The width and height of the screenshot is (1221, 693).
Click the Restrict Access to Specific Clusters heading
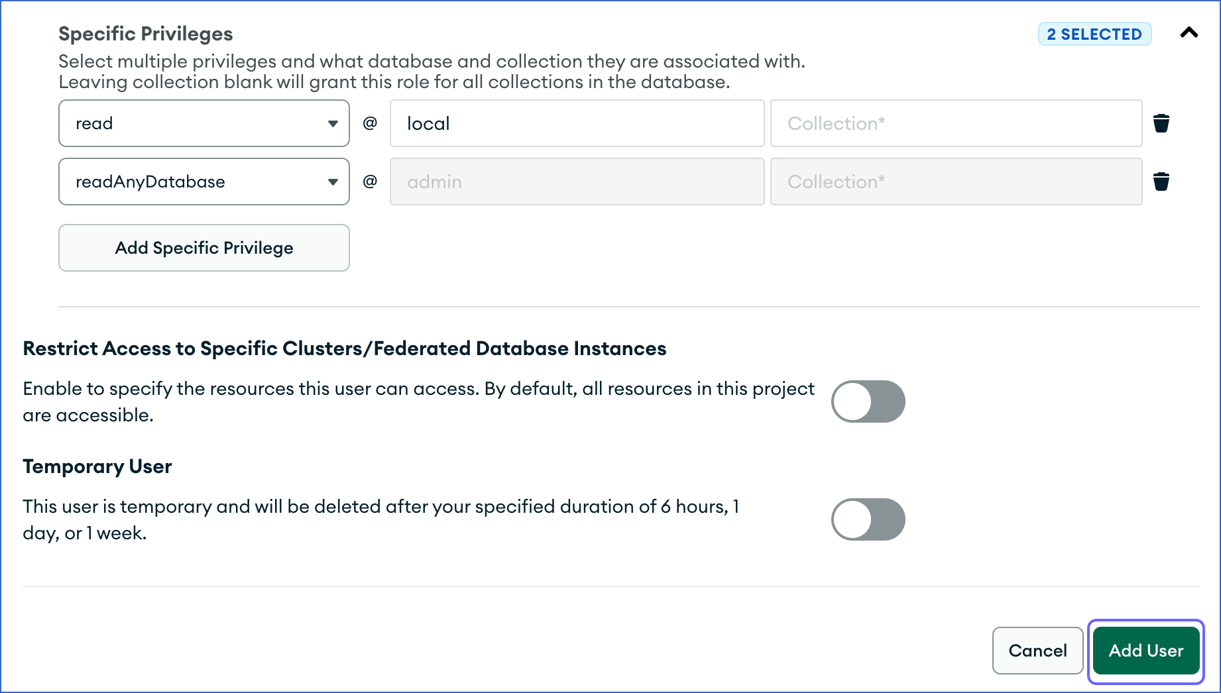[x=345, y=348]
